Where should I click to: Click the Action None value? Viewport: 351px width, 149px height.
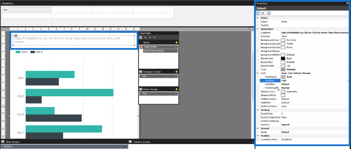[x=284, y=22]
